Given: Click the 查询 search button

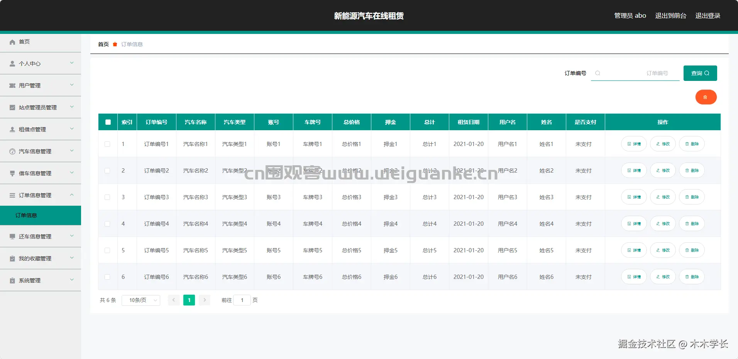Looking at the screenshot, I should (700, 73).
